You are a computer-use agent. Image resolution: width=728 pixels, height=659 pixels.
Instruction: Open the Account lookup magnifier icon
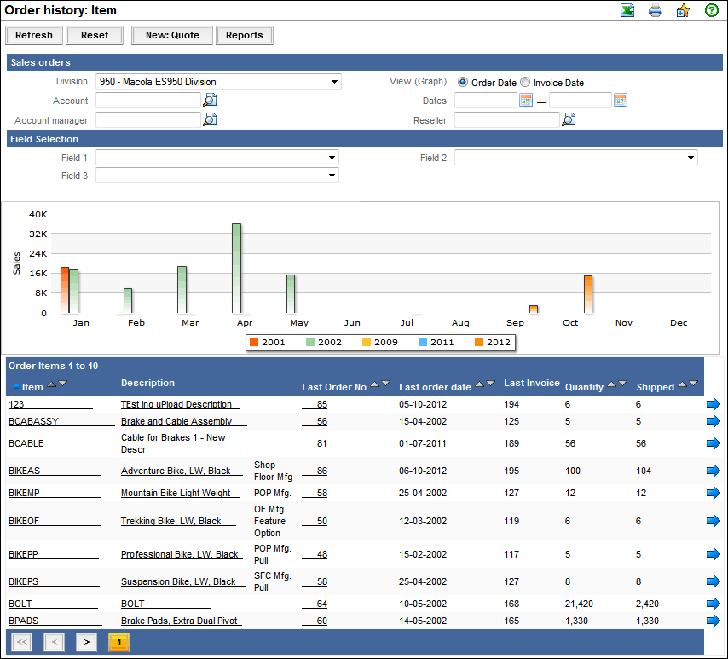[x=210, y=101]
